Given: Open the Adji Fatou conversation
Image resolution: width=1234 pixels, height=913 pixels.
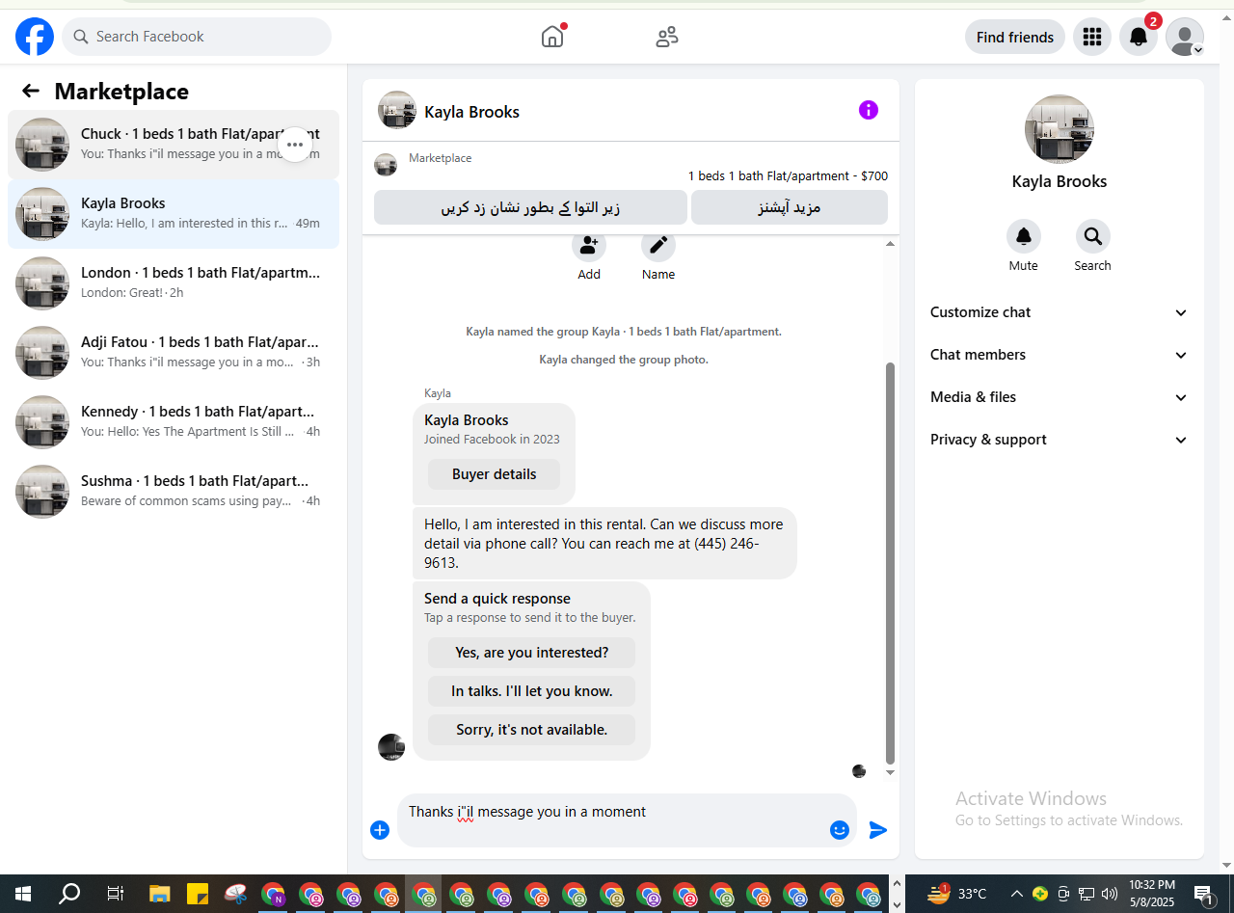Looking at the screenshot, I should pos(174,353).
